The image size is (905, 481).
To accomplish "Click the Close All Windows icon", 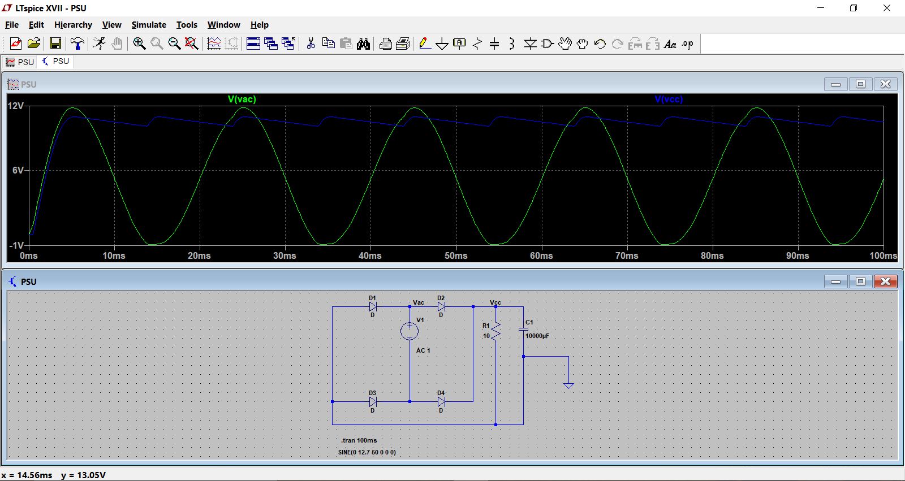I will click(x=288, y=44).
